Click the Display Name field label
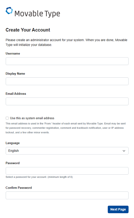This screenshot has width=134, height=218. pyautogui.click(x=15, y=74)
